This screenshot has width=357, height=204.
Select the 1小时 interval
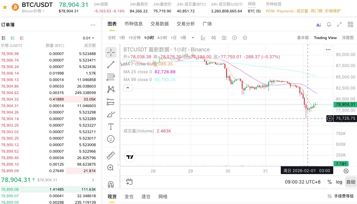(149, 38)
